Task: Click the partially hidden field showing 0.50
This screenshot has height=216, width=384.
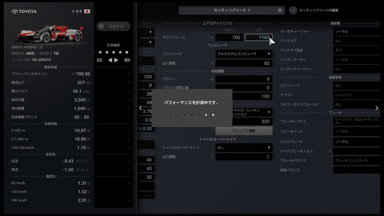Action: point(146,128)
